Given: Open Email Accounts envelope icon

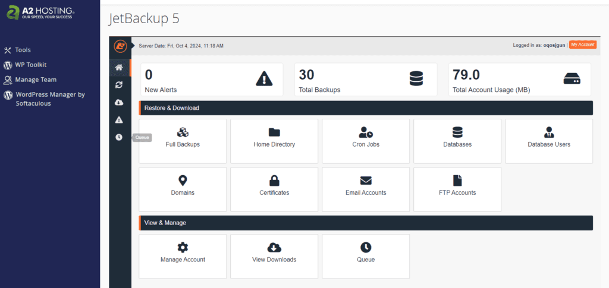Looking at the screenshot, I should click(x=366, y=181).
